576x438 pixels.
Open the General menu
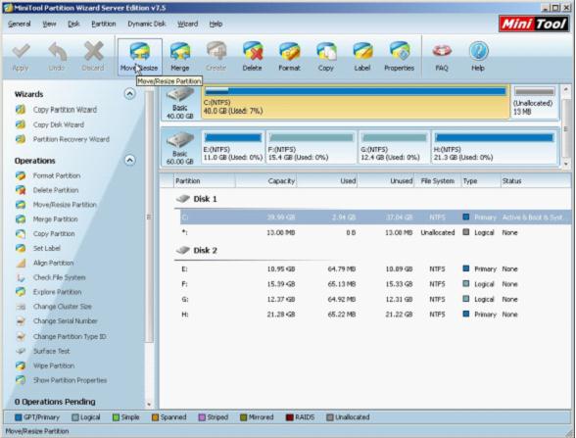[x=20, y=24]
